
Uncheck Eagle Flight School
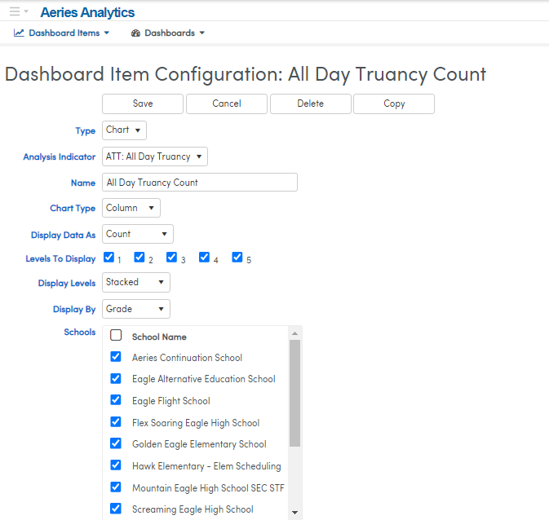(116, 400)
